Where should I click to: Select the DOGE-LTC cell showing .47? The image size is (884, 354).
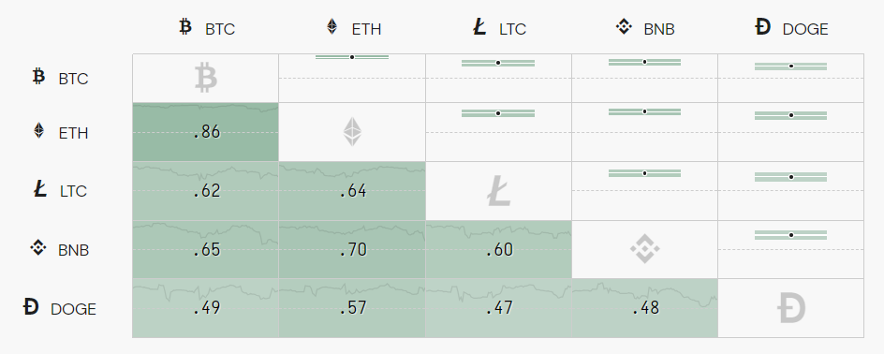tap(498, 308)
